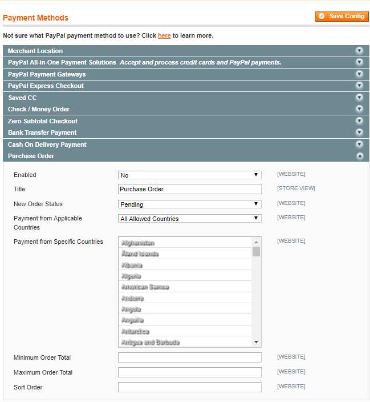Click the Maximum Order Total field
Viewport: 370px width, 402px height.
click(x=189, y=372)
